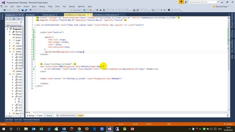Click Visual Studio icon in taskbar

click(x=109, y=129)
